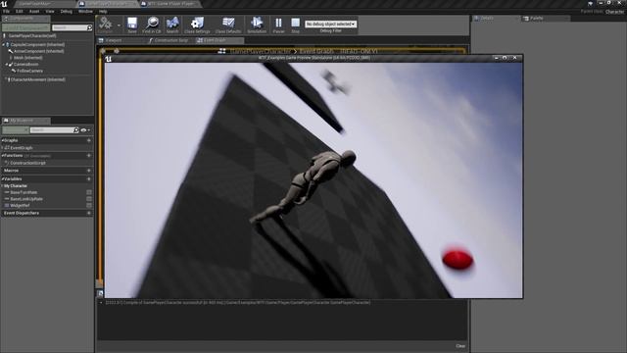
Task: Collapse the CameraBoom tree arrow
Action: (x=7, y=64)
